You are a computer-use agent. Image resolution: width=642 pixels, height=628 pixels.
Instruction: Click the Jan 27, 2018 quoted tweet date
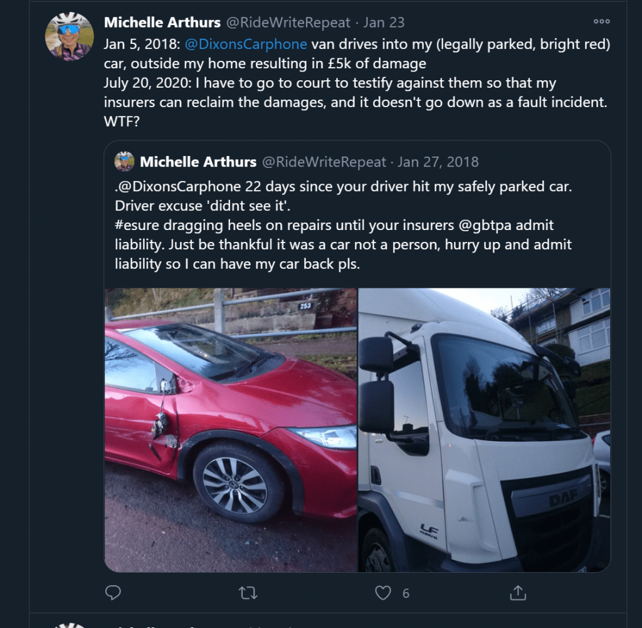(x=438, y=162)
